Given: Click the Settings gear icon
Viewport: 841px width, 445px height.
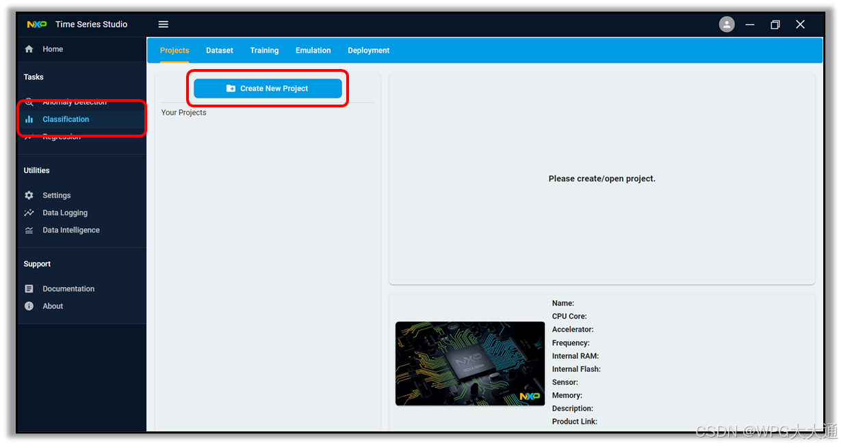Looking at the screenshot, I should pyautogui.click(x=29, y=195).
